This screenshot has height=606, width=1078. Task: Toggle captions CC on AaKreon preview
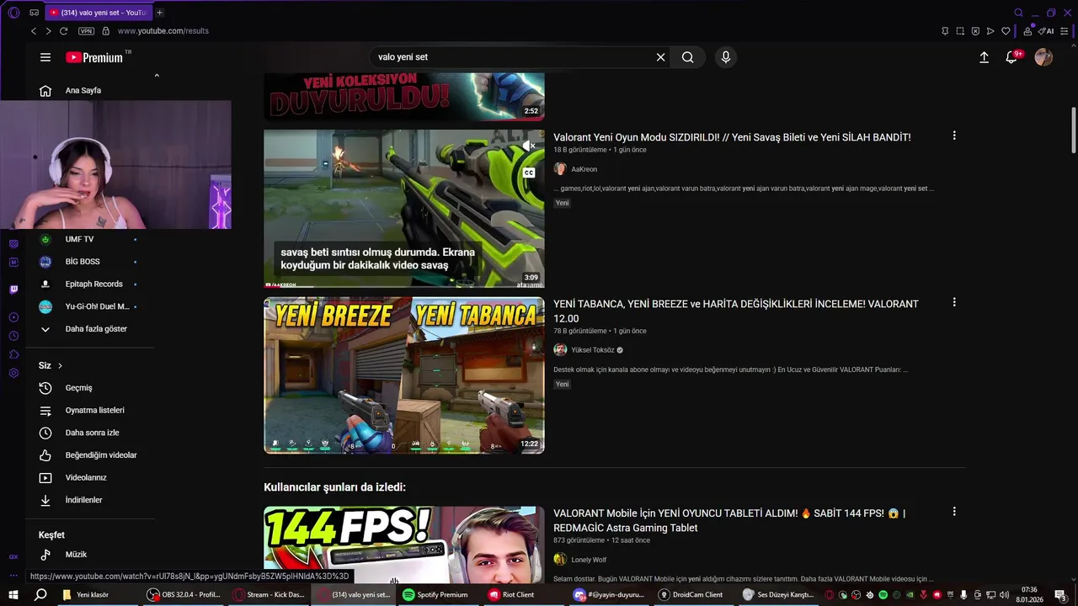point(529,173)
